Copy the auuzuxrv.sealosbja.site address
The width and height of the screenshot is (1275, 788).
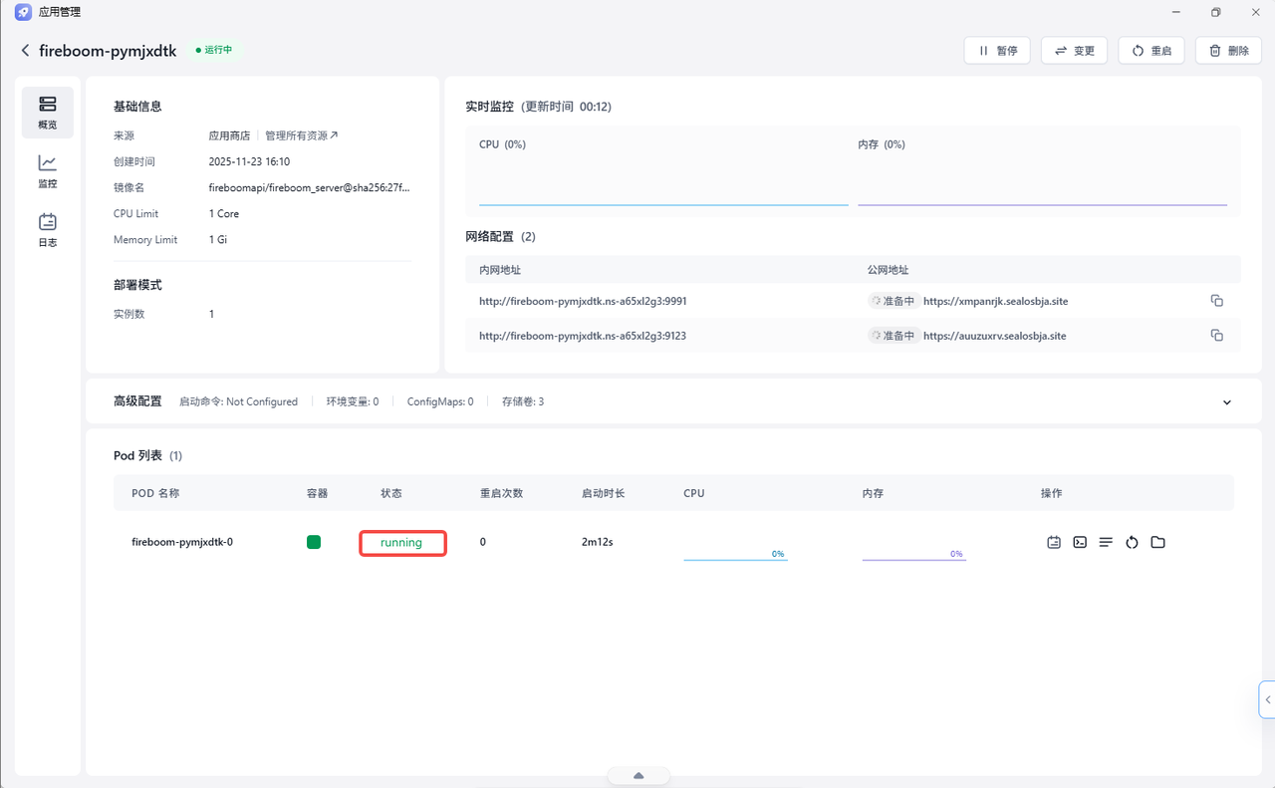[x=1216, y=336]
